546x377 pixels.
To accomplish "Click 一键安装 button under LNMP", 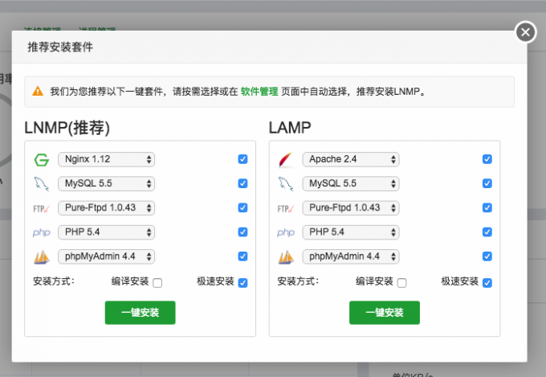I will pos(140,313).
